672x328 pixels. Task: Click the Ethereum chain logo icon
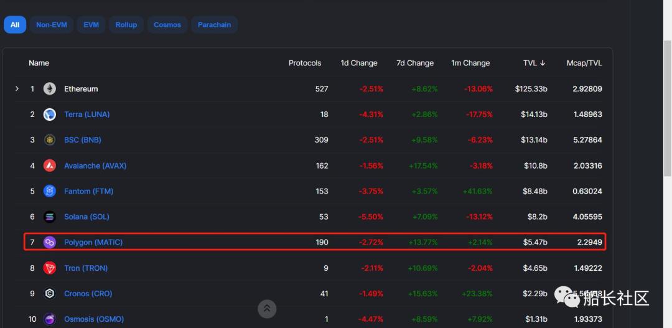click(x=50, y=89)
